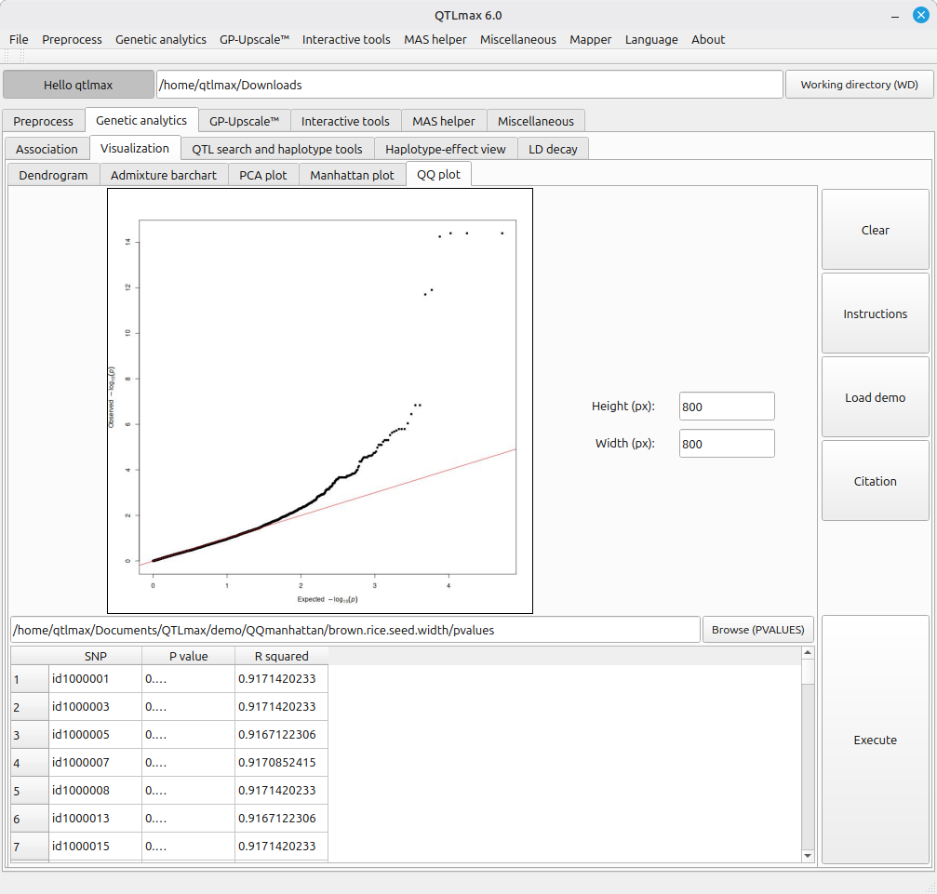Click the Width (px) input field
Viewport: 937px width, 894px height.
[727, 444]
